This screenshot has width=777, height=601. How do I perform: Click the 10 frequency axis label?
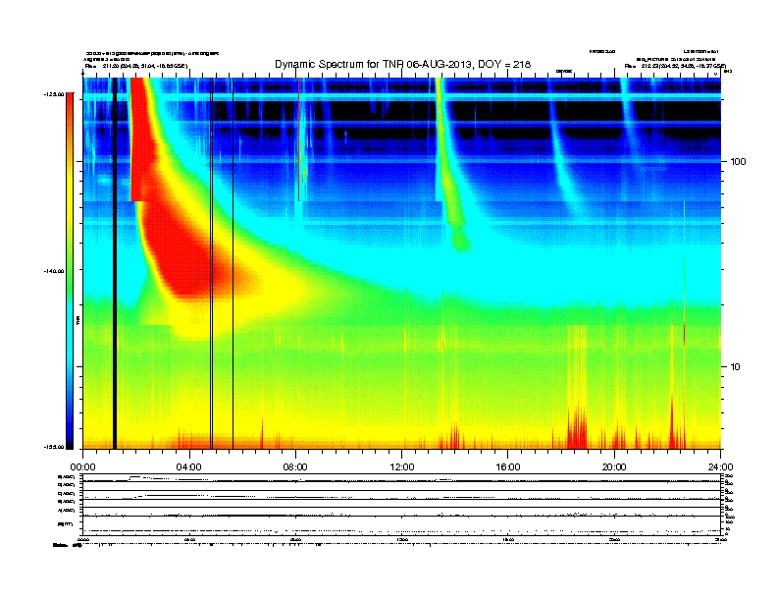736,367
